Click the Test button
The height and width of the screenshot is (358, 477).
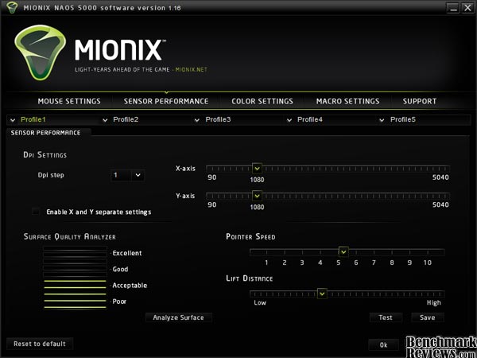pyautogui.click(x=386, y=317)
